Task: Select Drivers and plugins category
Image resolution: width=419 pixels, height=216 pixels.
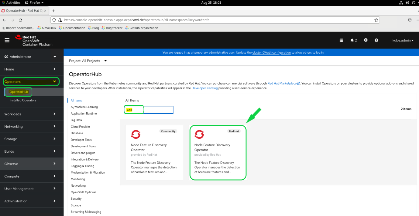Action: 83,153
